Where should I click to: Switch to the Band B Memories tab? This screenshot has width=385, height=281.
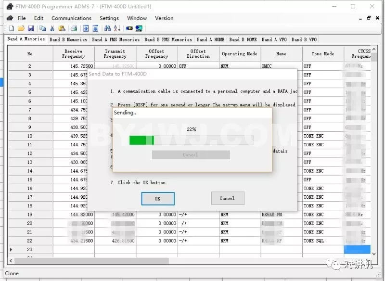click(x=68, y=39)
